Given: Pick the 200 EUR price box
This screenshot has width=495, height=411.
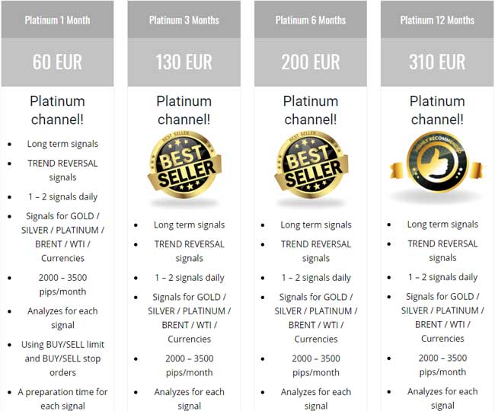Looking at the screenshot, I should pos(310,62).
